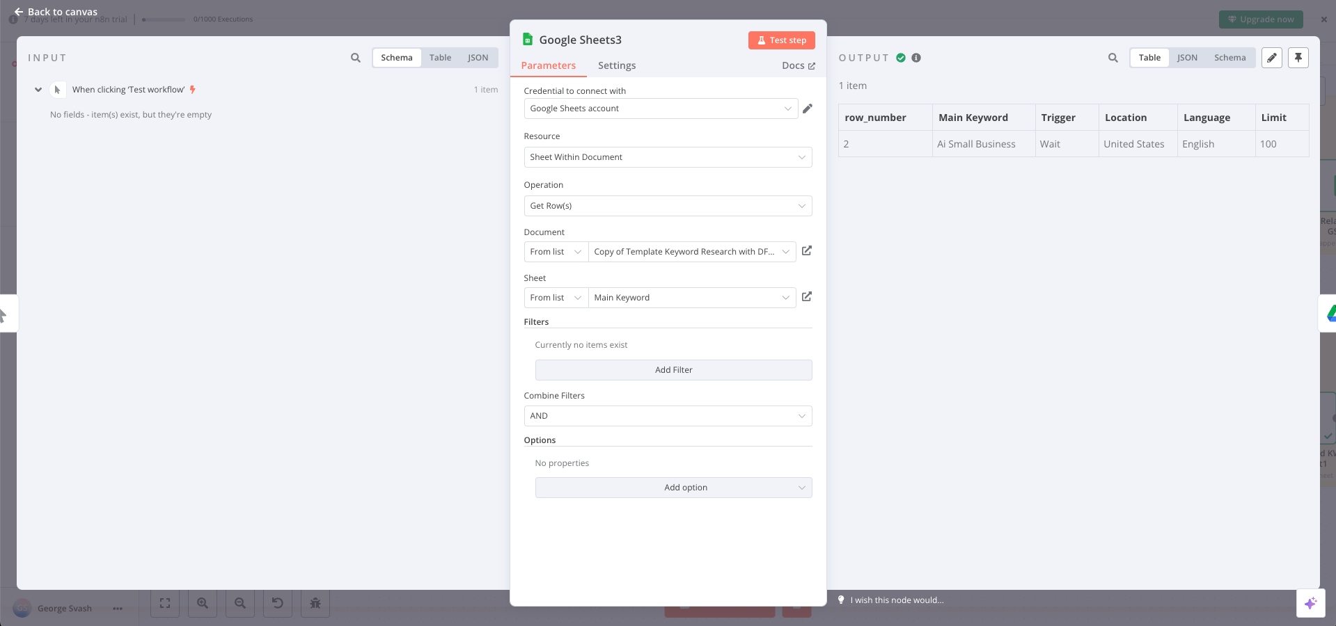Image resolution: width=1336 pixels, height=626 pixels.
Task: Go to next node via right edge handle
Action: [1328, 314]
